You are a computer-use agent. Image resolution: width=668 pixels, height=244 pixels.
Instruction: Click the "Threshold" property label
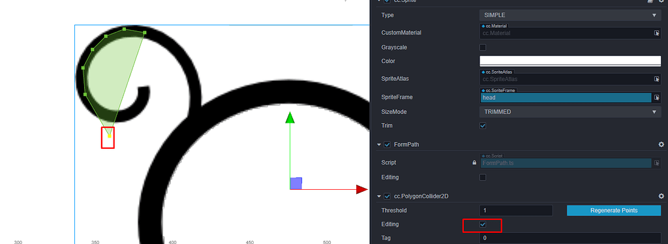pyautogui.click(x=394, y=210)
